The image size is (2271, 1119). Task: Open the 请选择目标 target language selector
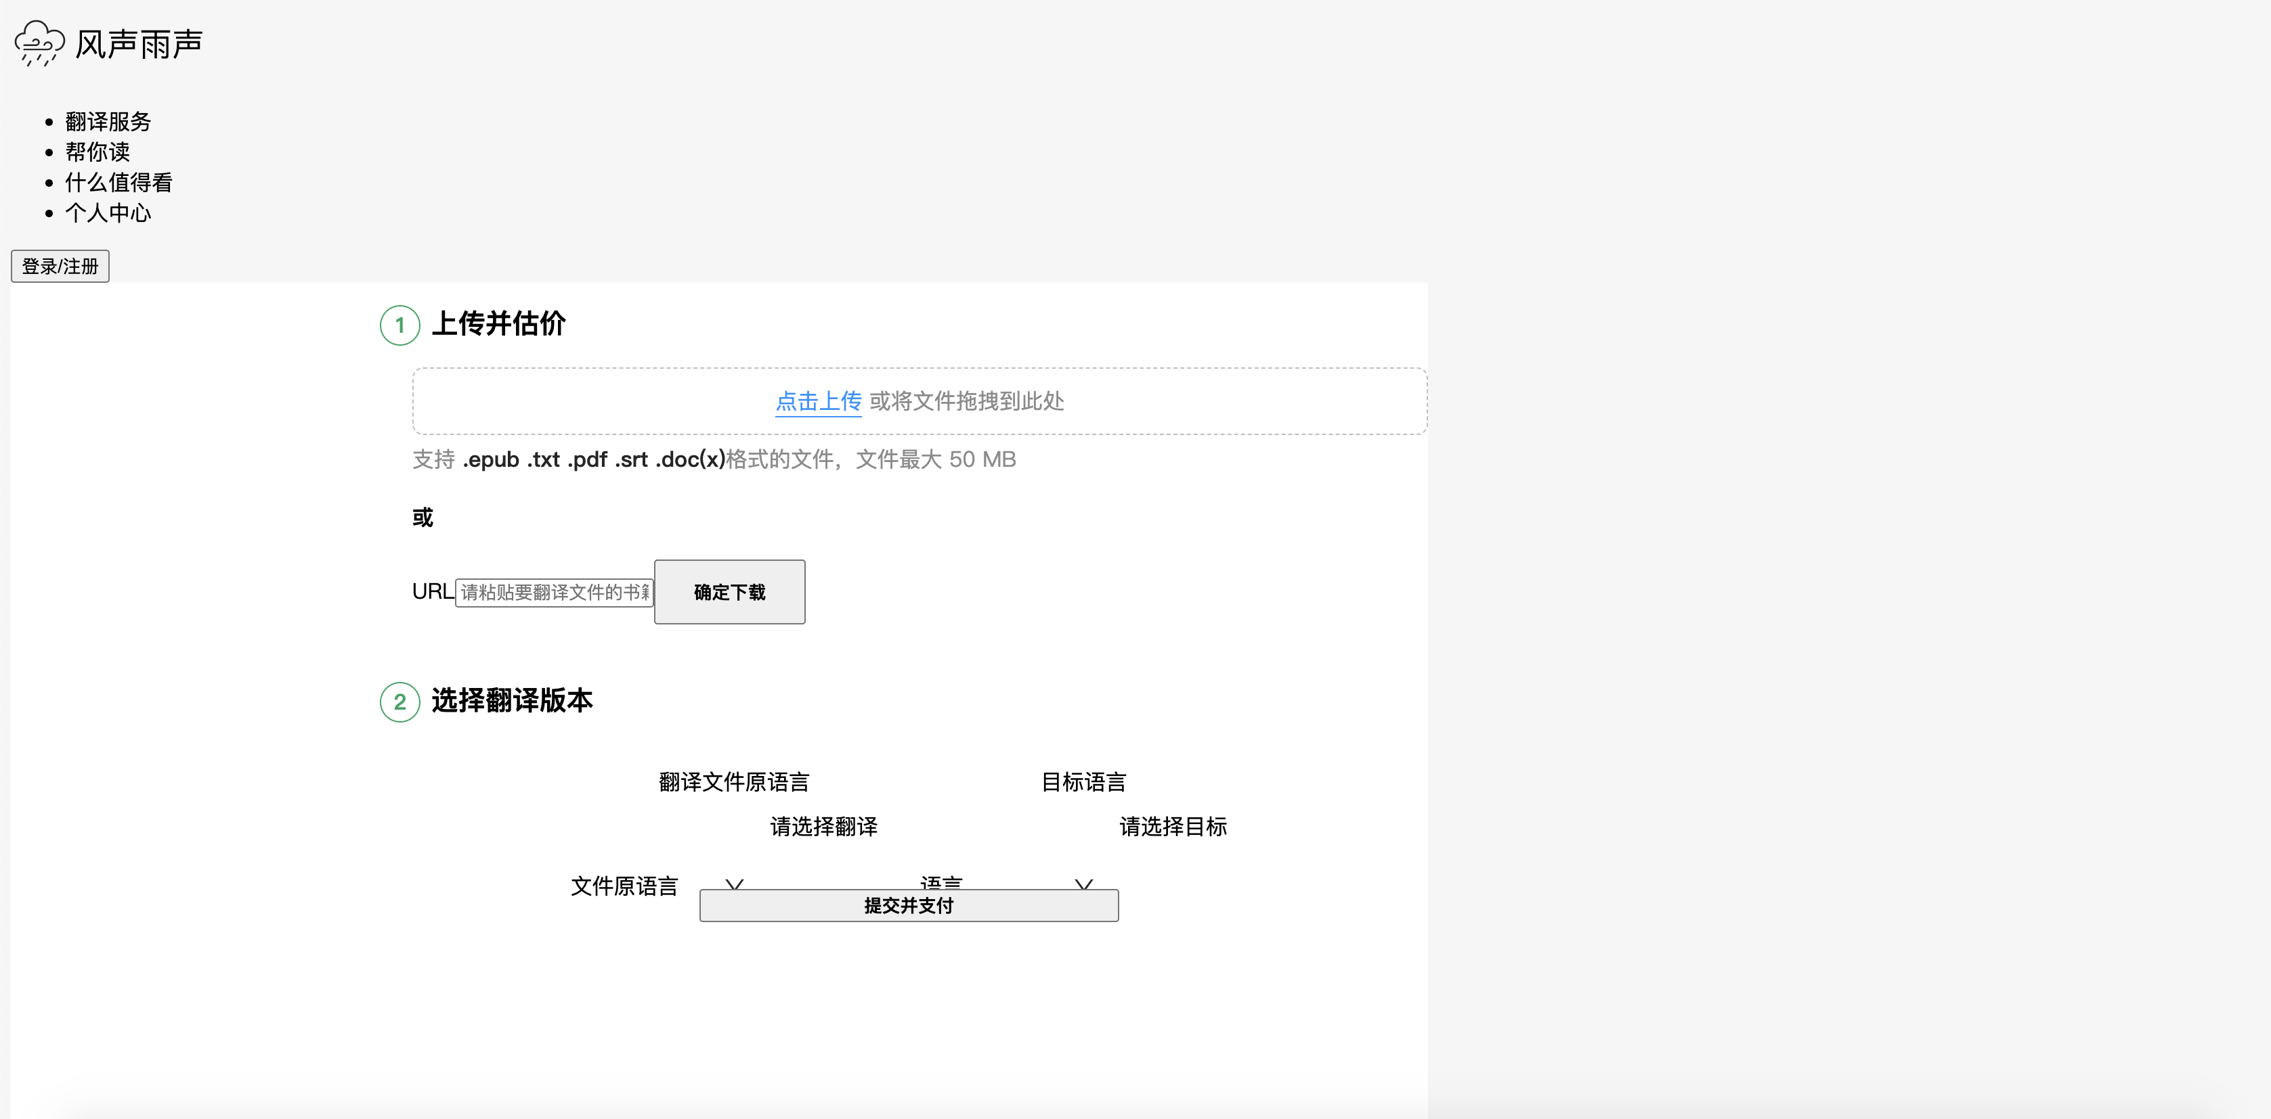(x=1171, y=827)
